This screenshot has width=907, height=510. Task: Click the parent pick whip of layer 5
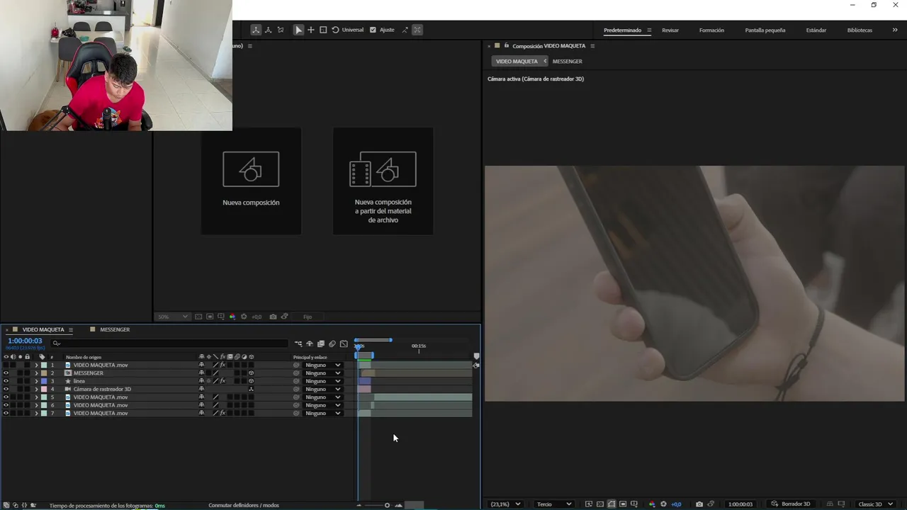tap(296, 397)
